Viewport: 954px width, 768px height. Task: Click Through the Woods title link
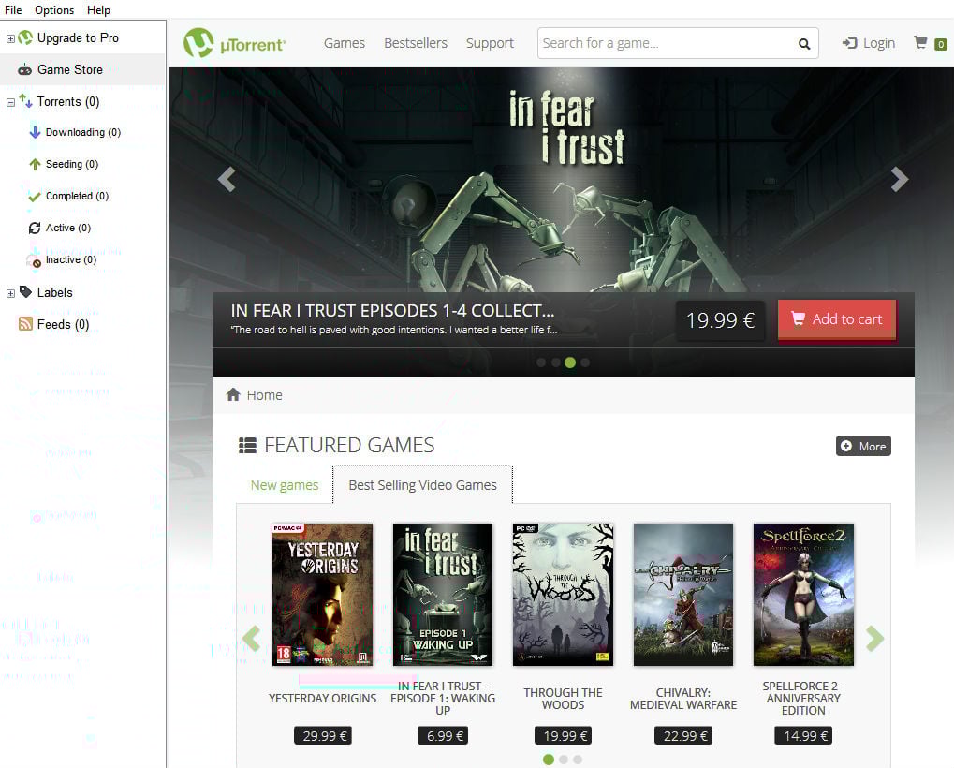563,699
